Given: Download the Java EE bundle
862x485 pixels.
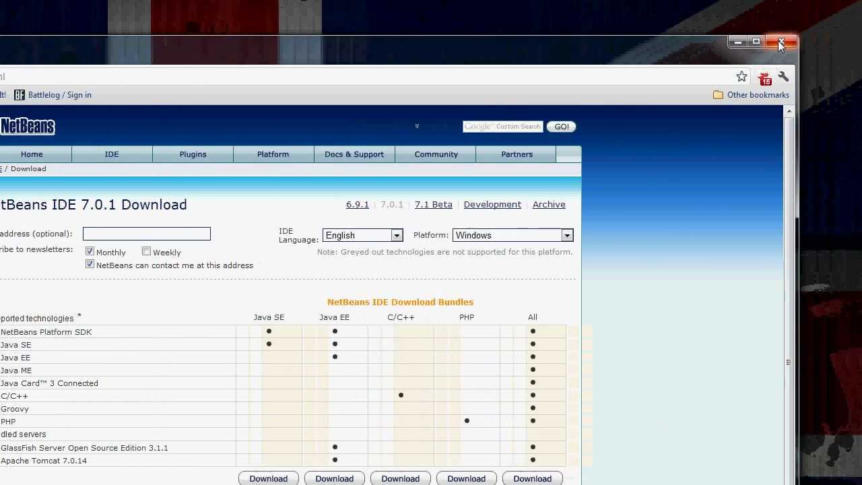Looking at the screenshot, I should pos(334,478).
